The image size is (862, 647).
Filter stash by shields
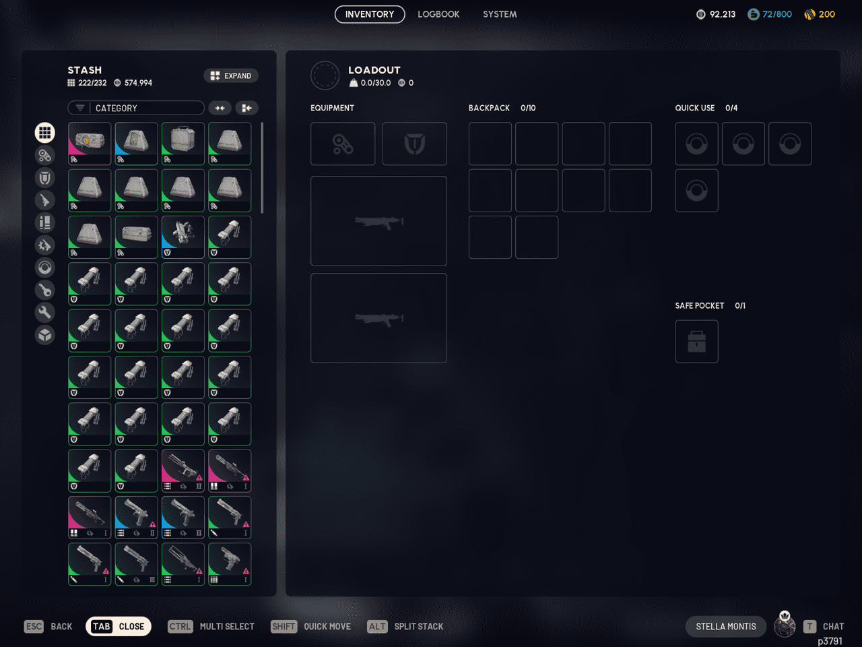point(45,178)
